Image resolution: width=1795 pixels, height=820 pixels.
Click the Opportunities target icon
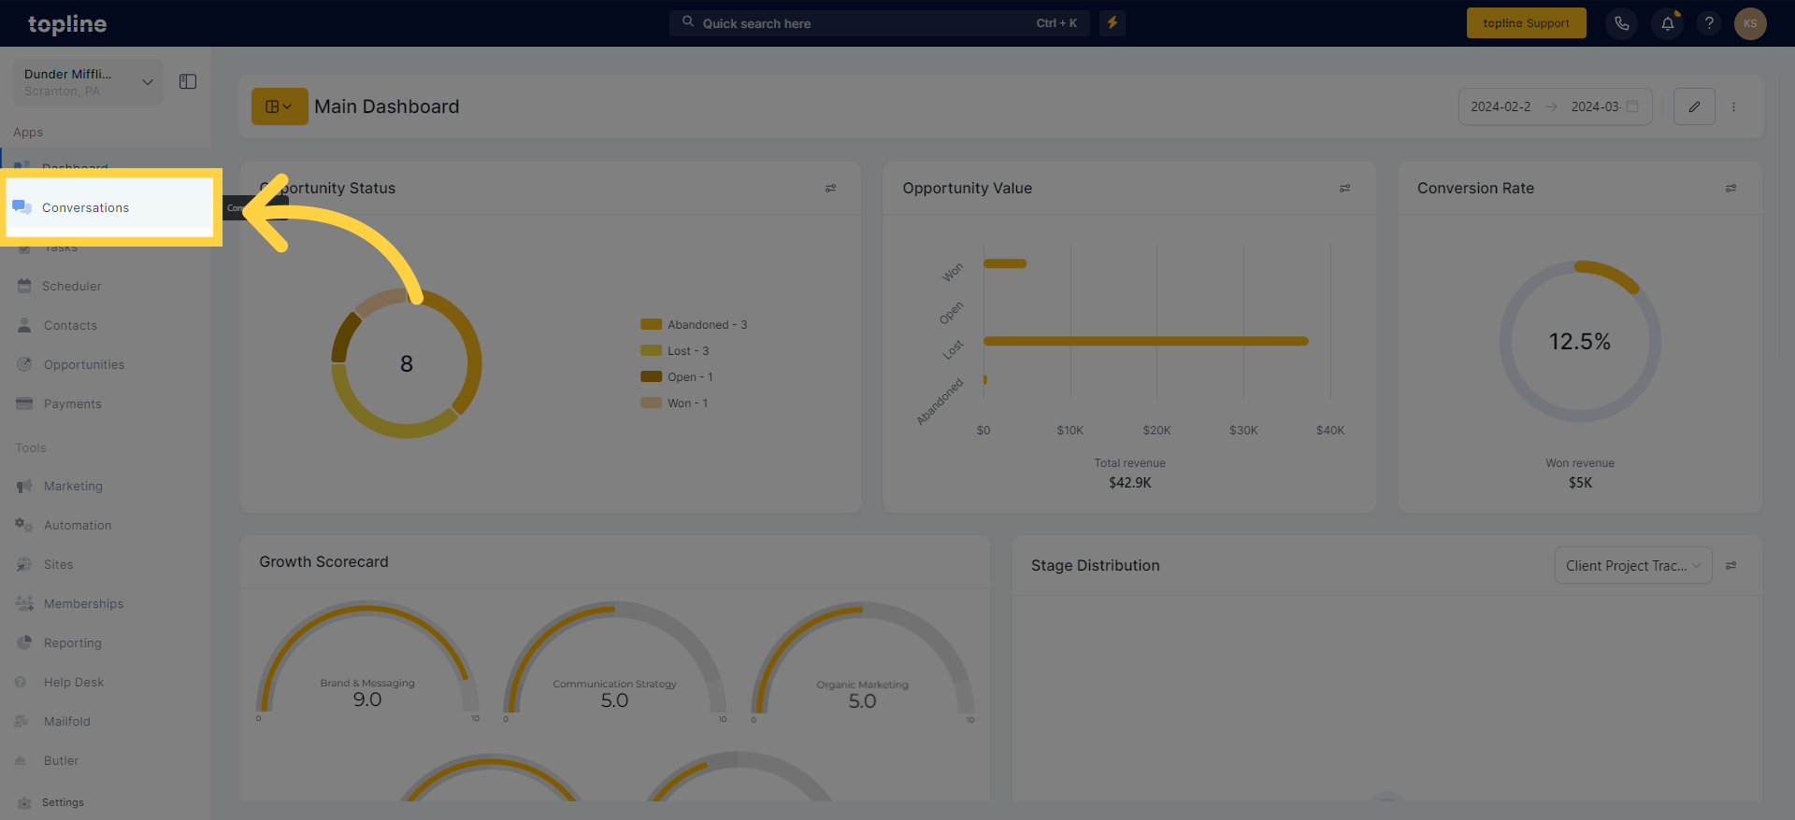point(24,364)
